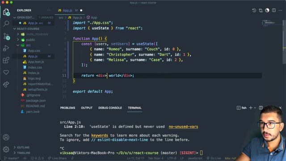Open App.js in Open Editors list

click(33, 23)
